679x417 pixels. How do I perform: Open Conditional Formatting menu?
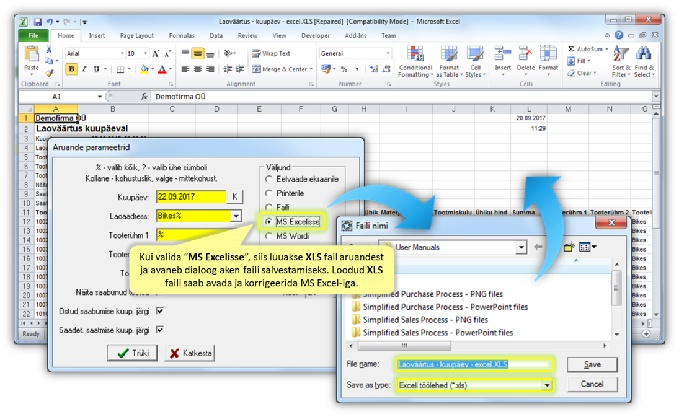[x=415, y=63]
